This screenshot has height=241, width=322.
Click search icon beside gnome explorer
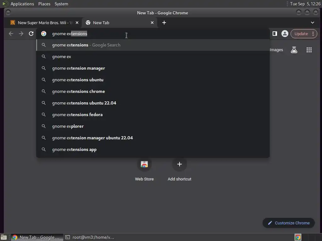pos(43,126)
